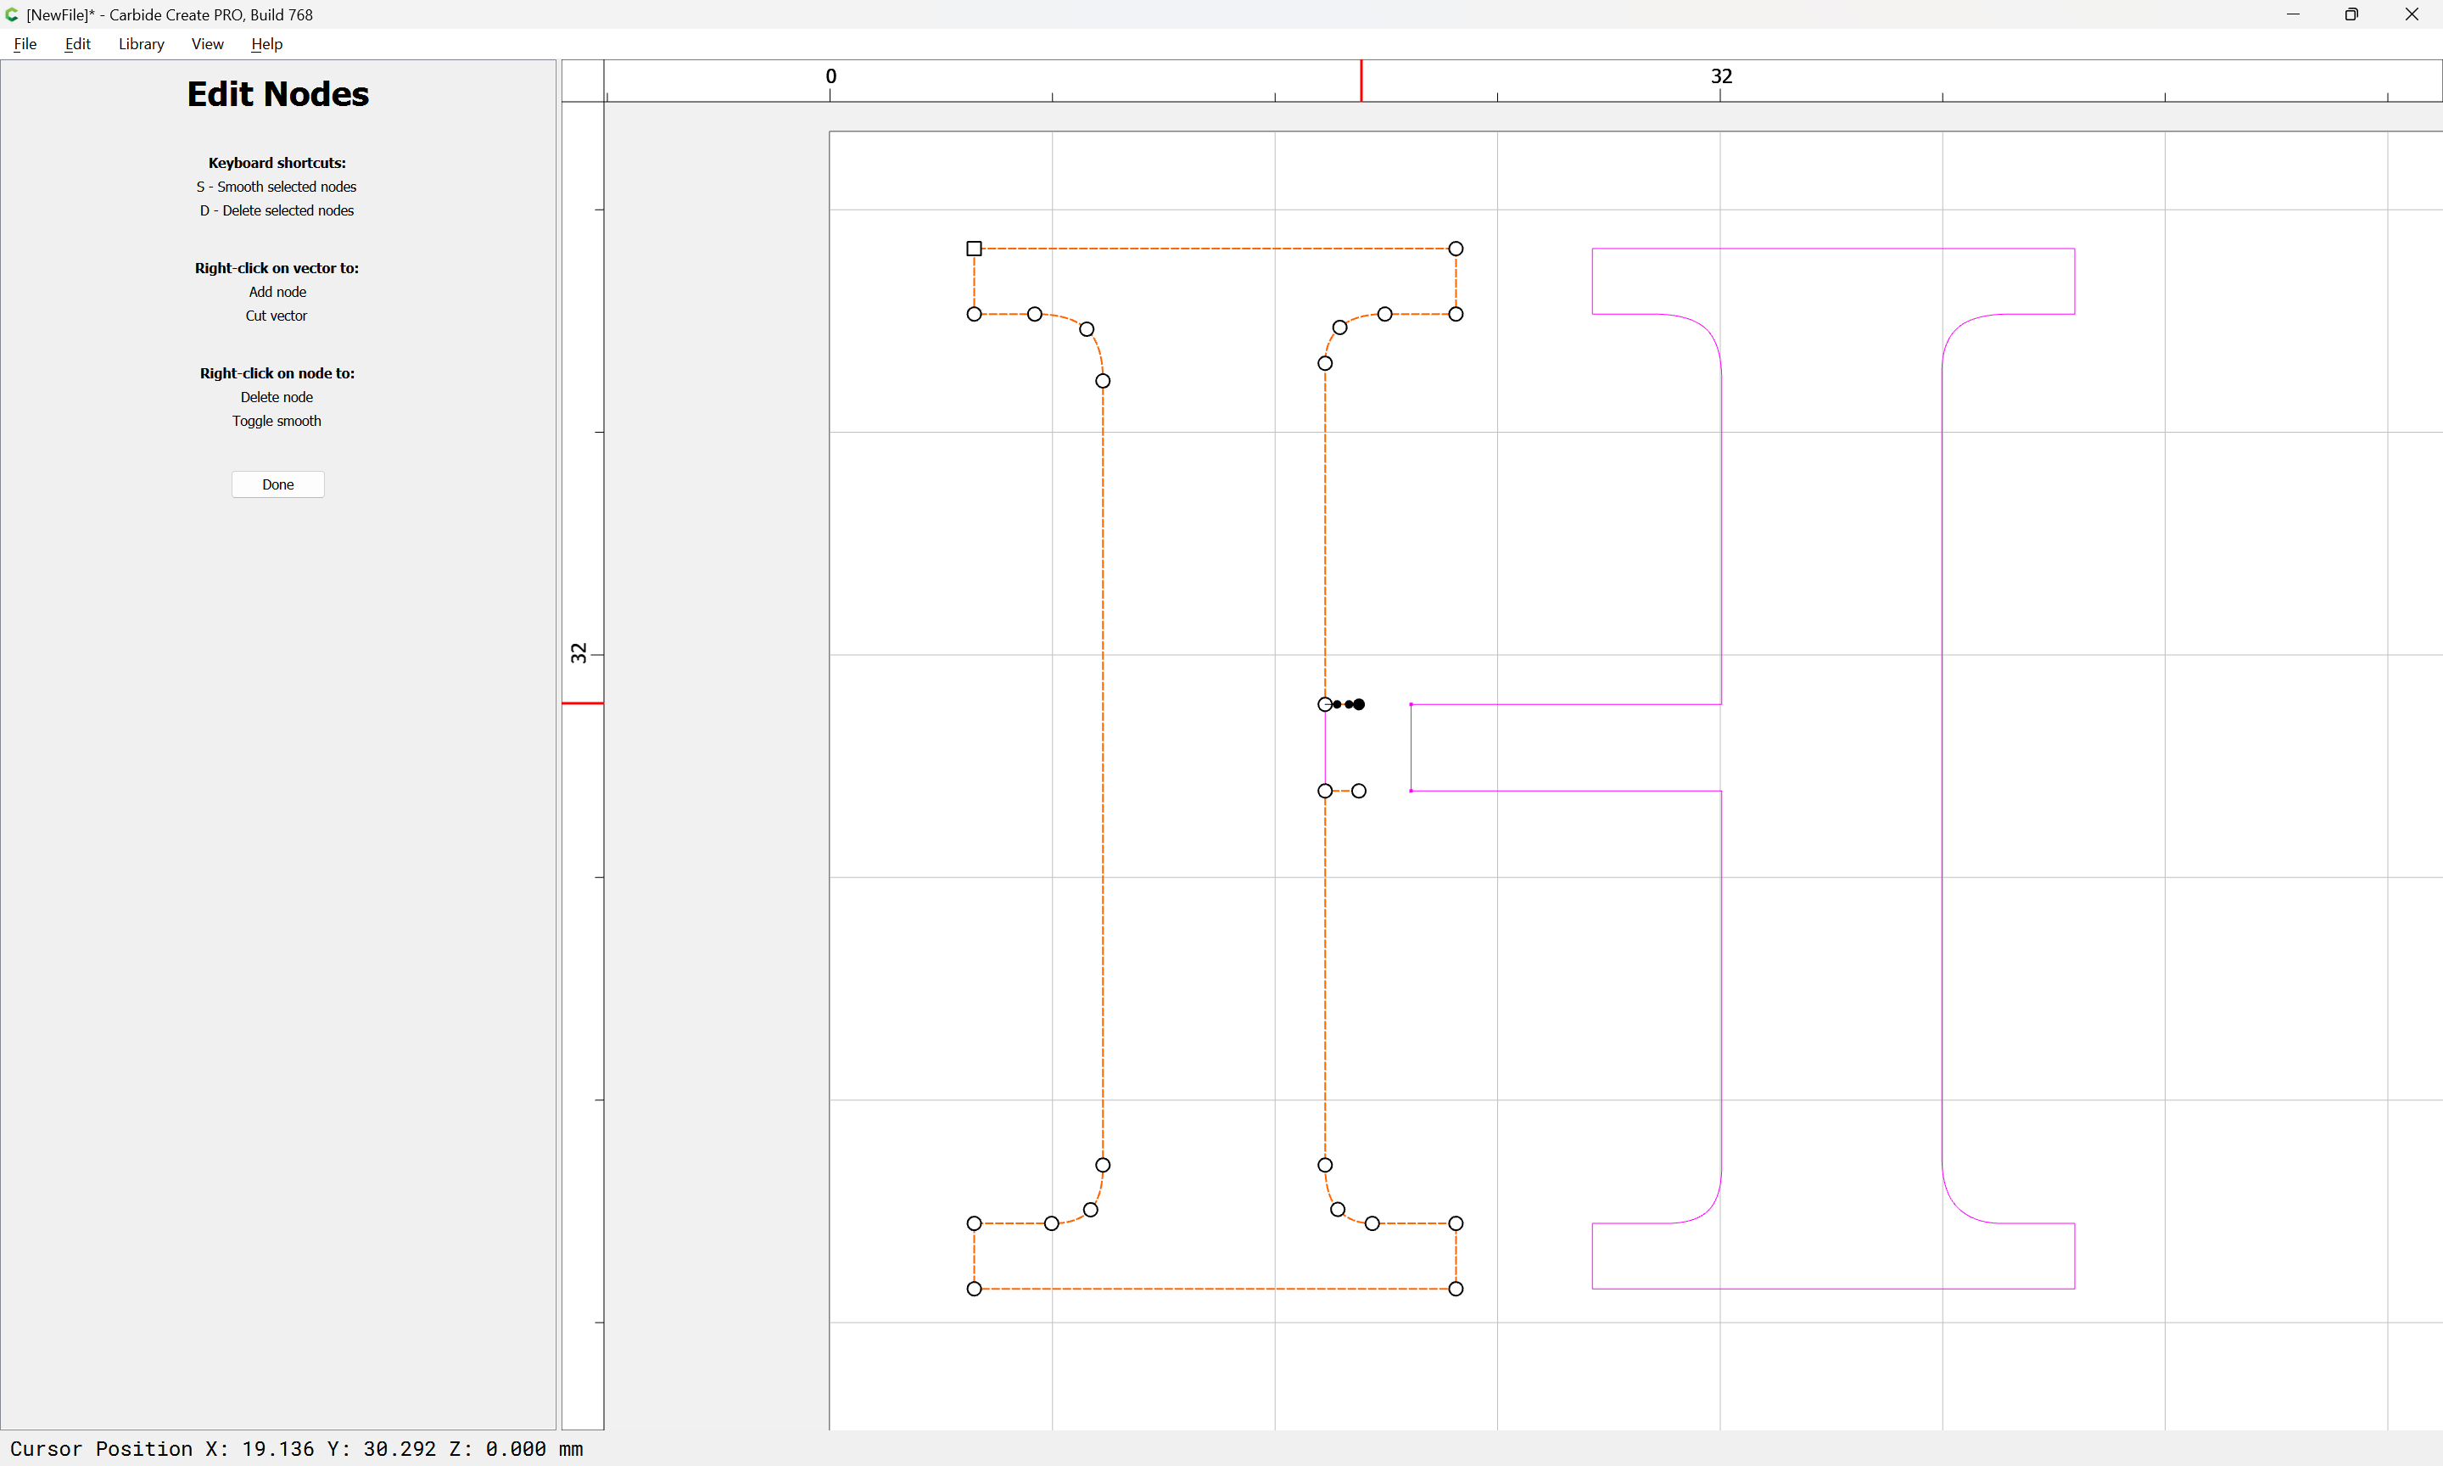
Task: Minimize the Carbide Create window
Action: coord(2293,14)
